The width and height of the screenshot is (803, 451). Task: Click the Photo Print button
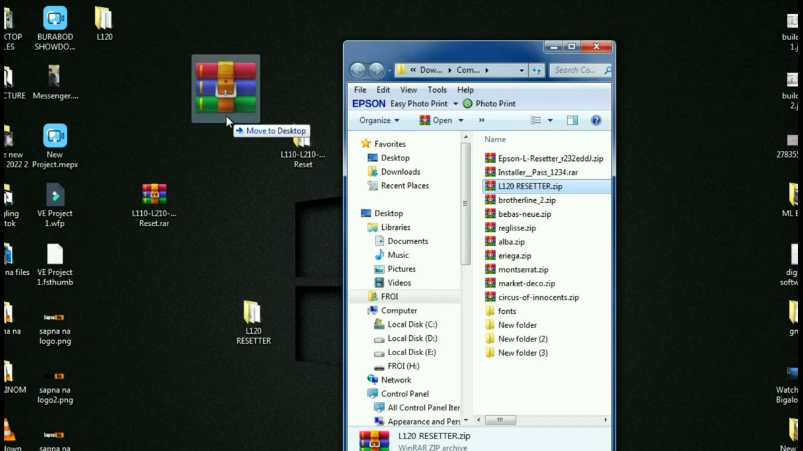(489, 103)
